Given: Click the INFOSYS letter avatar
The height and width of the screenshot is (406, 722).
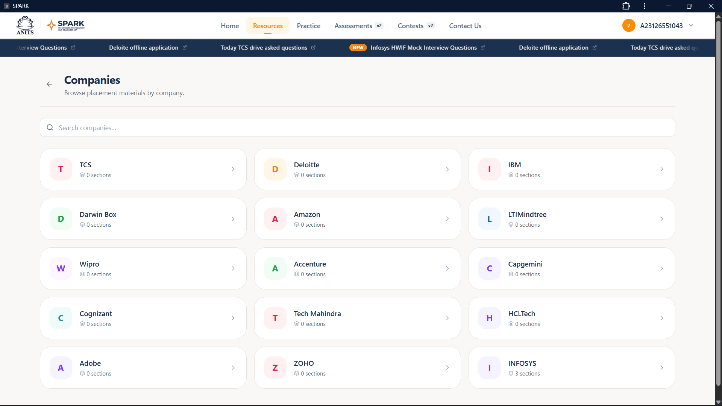Looking at the screenshot, I should point(490,368).
